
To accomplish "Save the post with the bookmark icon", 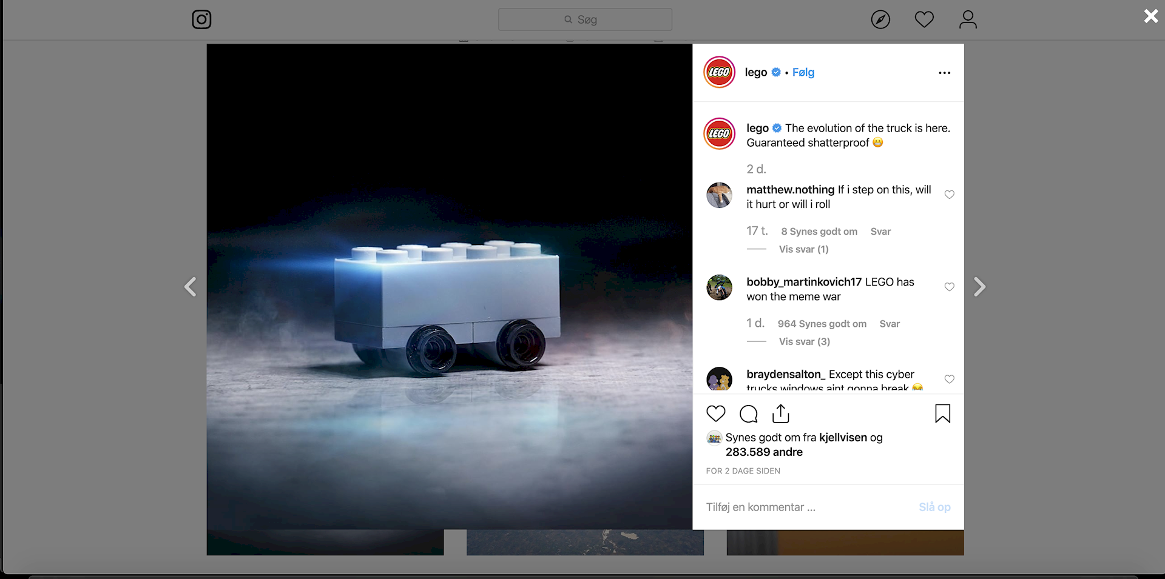I will coord(942,413).
